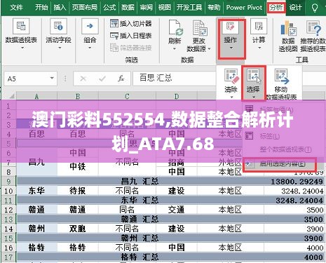This screenshot has height=263, width=326.
Task: Open the 数据透视表 options button
Action: pyautogui.click(x=21, y=34)
